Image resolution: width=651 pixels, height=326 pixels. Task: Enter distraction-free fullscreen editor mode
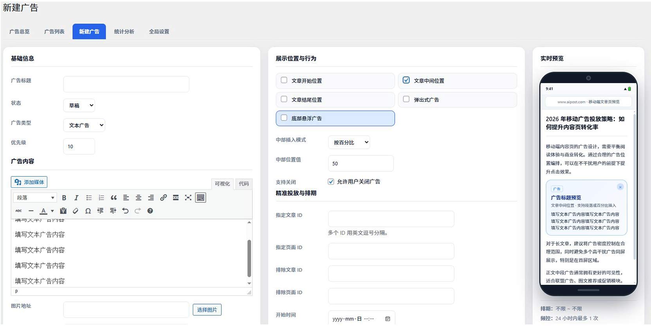coord(188,198)
